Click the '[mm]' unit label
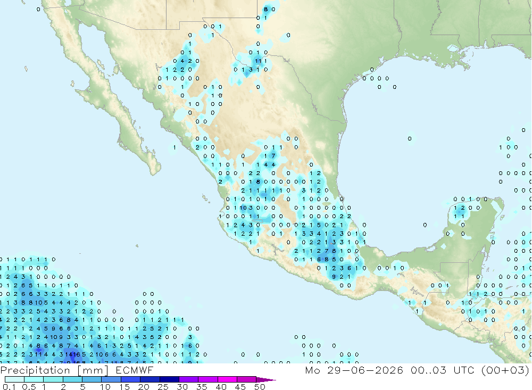 [93, 370]
